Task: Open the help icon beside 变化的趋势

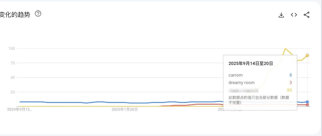Action: click(38, 14)
